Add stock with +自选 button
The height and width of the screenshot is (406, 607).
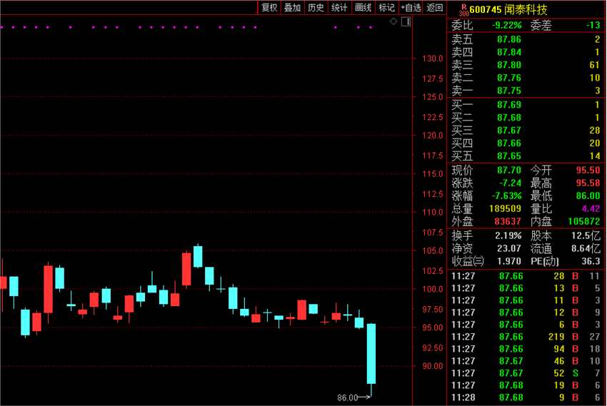411,7
